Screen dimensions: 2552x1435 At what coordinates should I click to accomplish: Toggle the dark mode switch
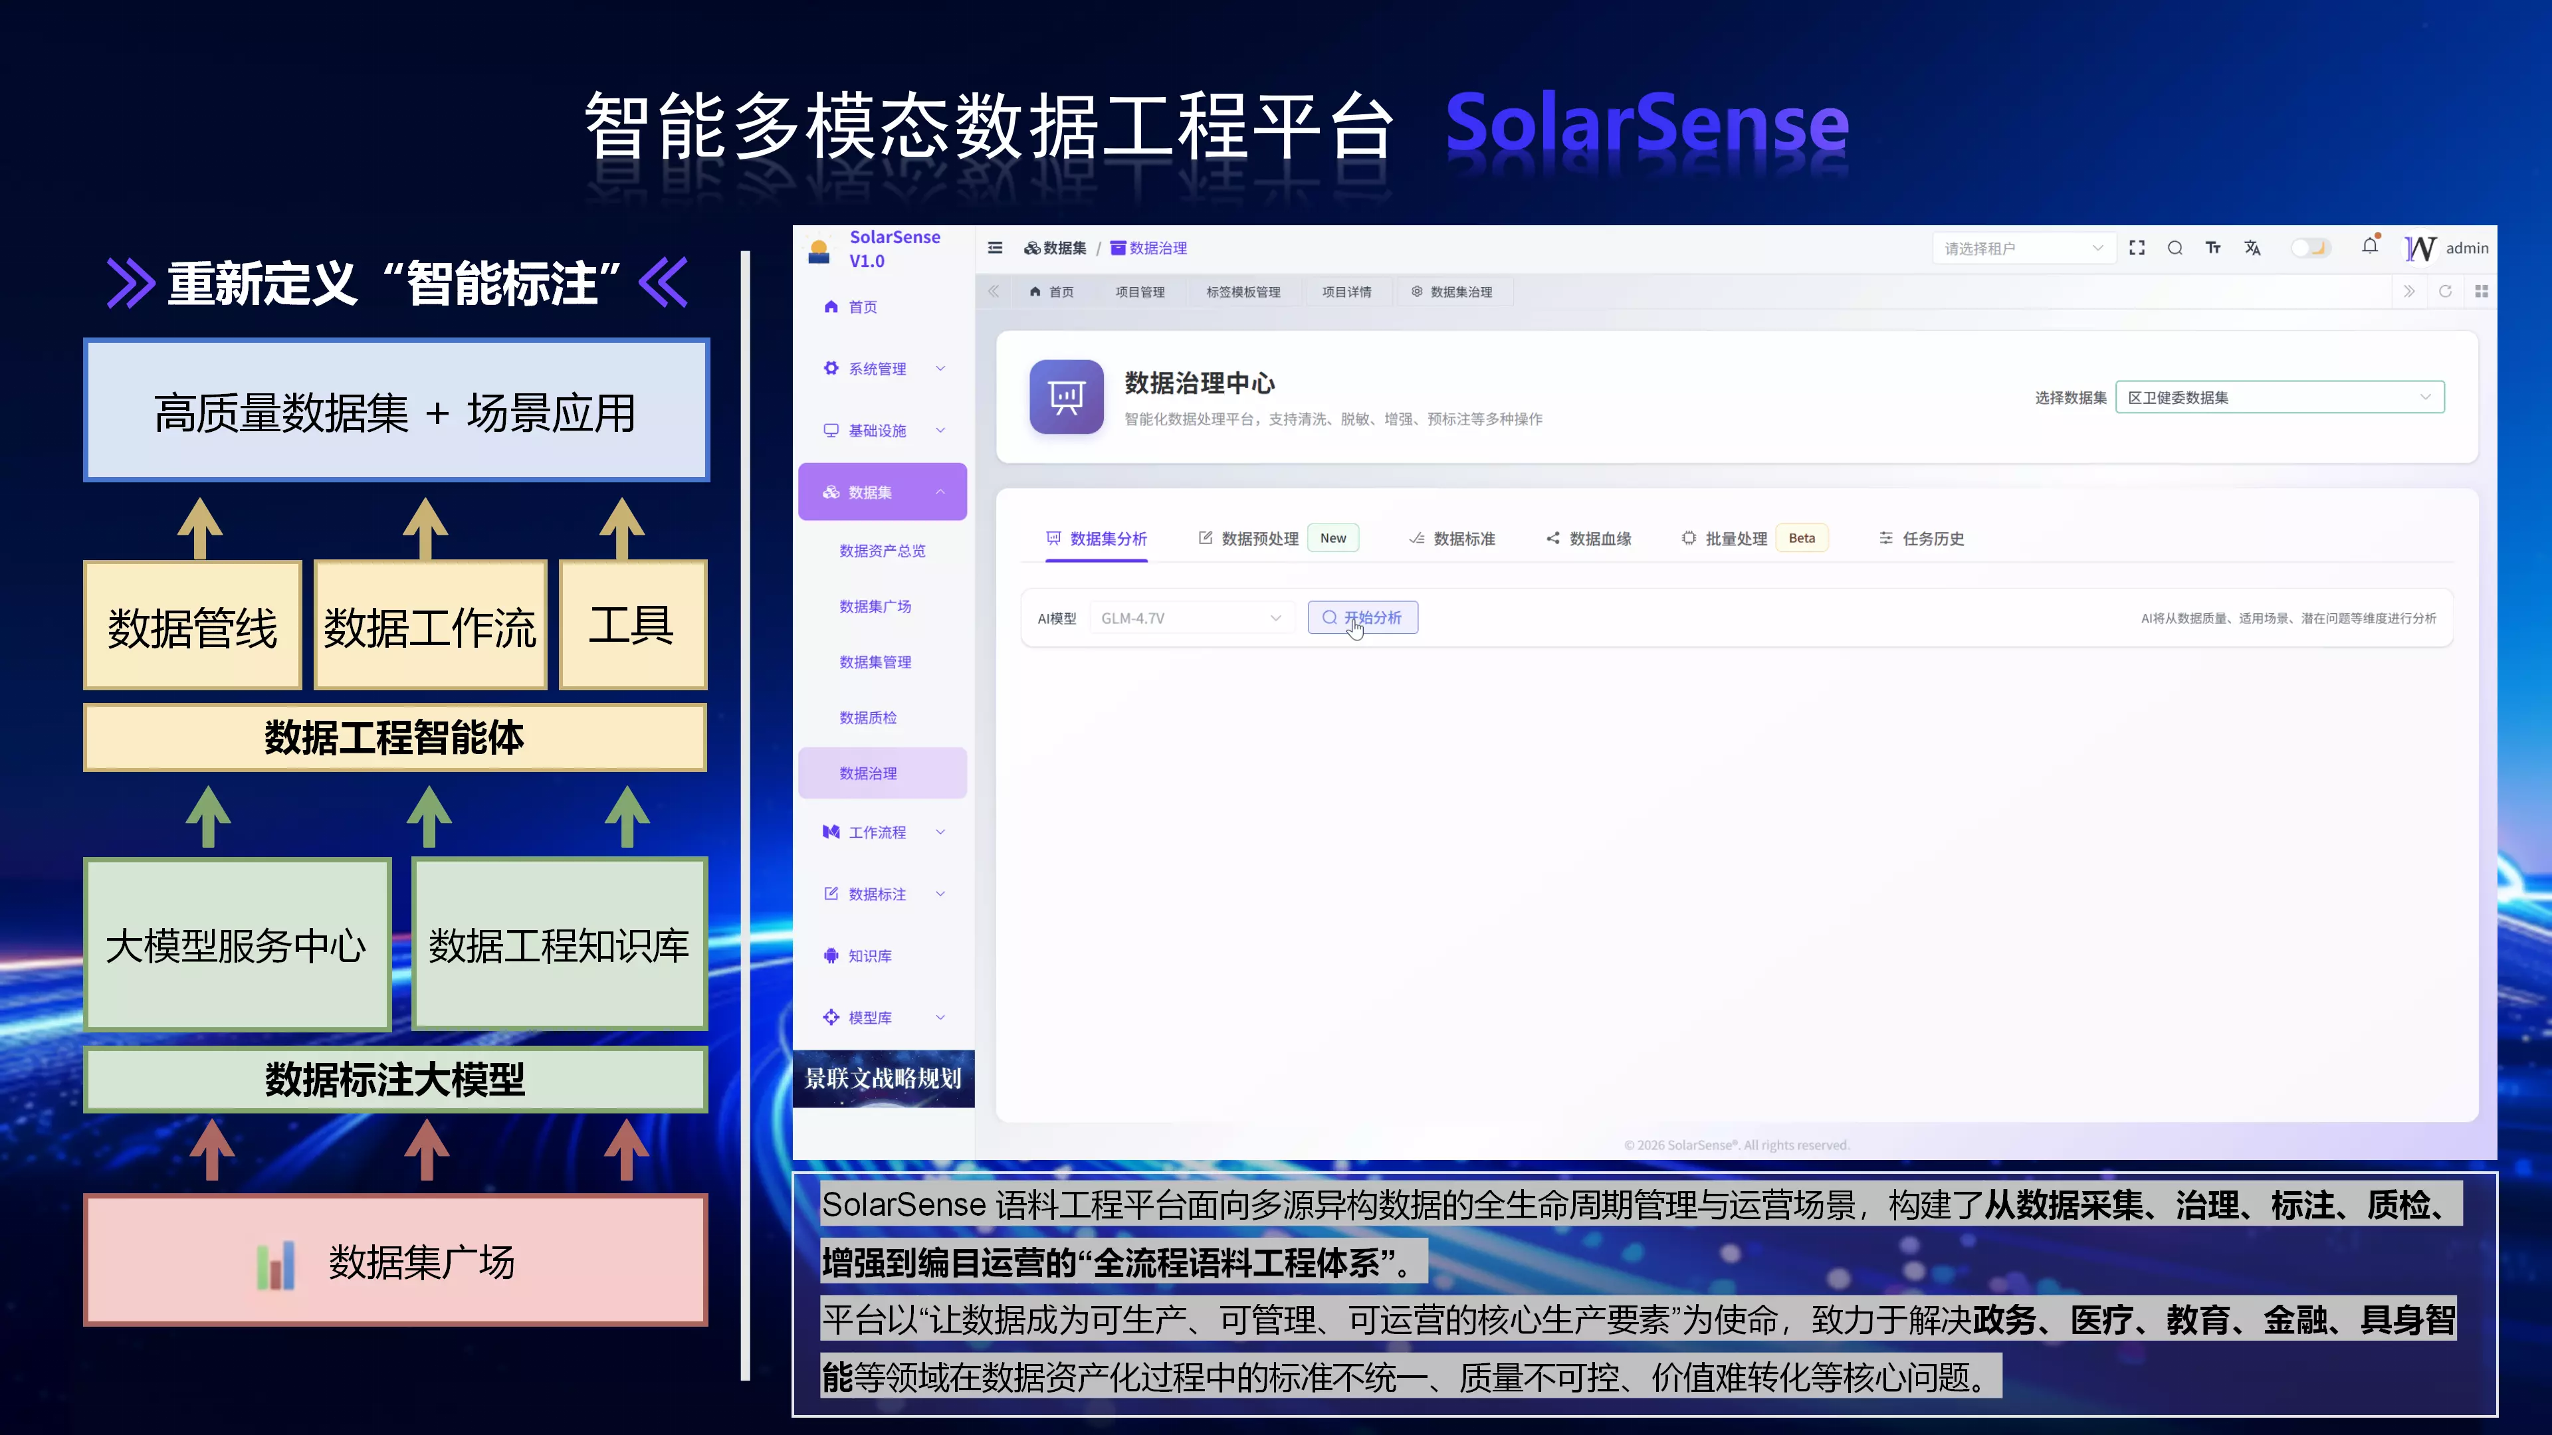[2310, 248]
